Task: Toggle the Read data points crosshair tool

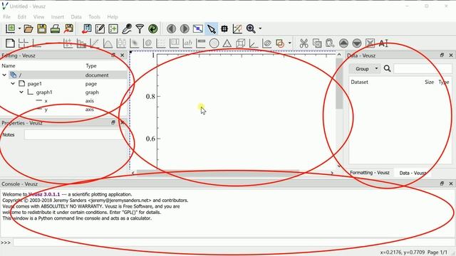Action: pos(224,28)
